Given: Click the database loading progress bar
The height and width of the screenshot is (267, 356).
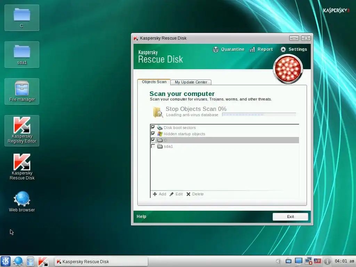Looking at the screenshot, I should click(x=259, y=115).
